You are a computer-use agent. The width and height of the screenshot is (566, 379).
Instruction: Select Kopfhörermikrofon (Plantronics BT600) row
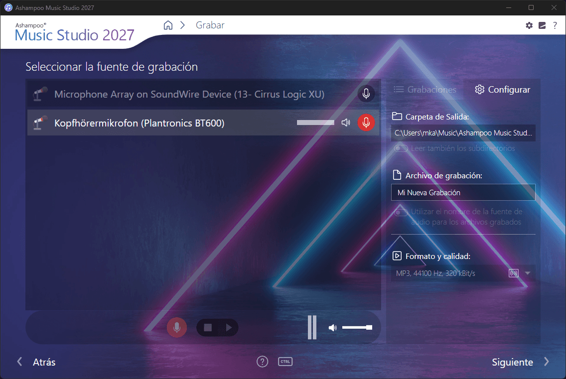point(203,123)
